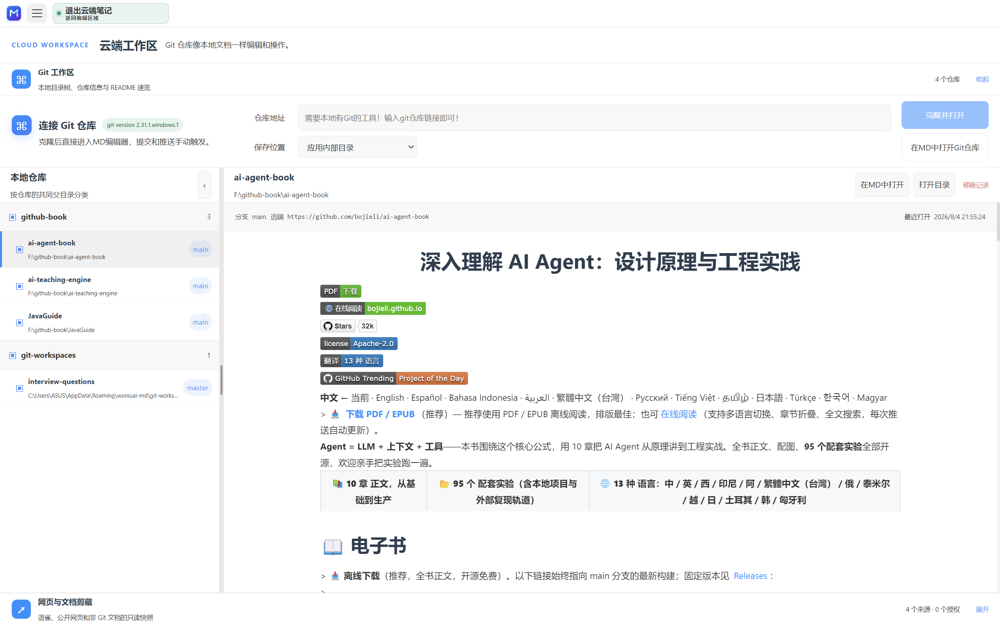Click the 4 个来源 · 0 个授权 text
The image size is (1000, 625).
click(x=933, y=609)
